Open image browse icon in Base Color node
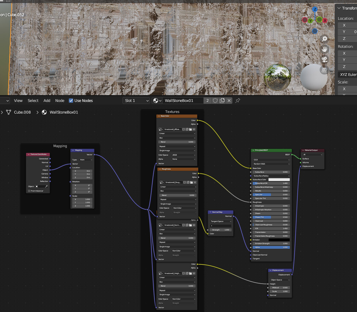The image size is (357, 312). pos(161,129)
